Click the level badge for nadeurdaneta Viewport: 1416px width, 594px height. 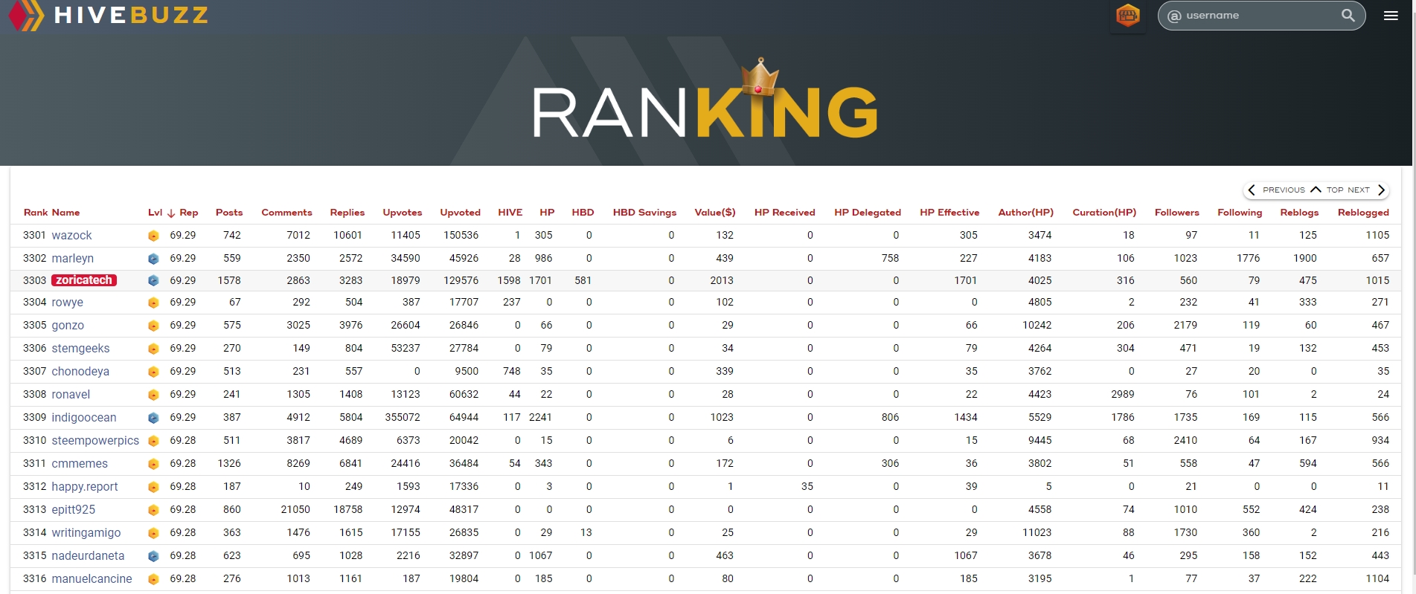click(153, 556)
